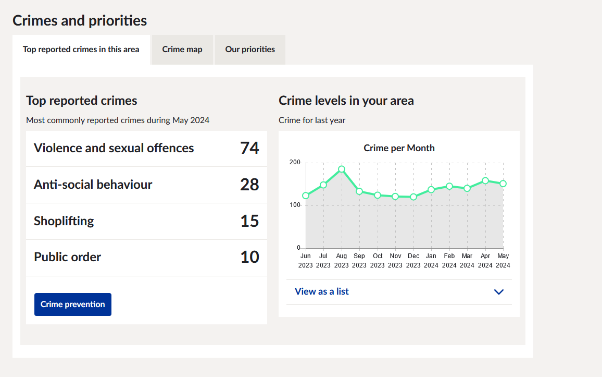
Task: Click the Crimes and priorities heading
Action: click(80, 21)
